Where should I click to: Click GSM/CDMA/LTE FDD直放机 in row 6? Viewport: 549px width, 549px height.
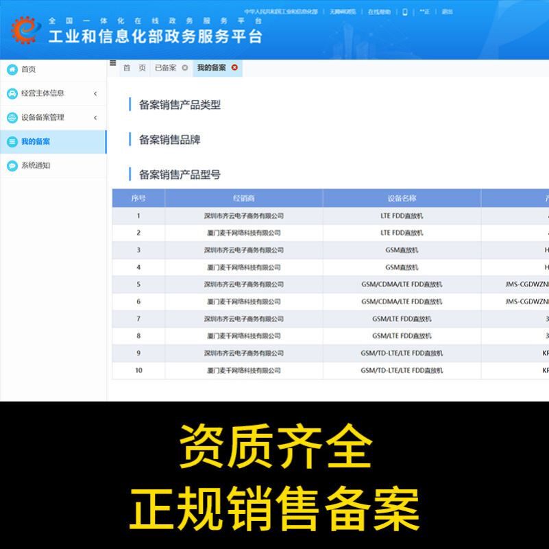[x=402, y=302]
